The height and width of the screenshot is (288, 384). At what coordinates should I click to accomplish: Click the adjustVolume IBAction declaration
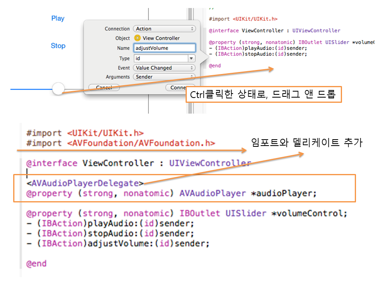(x=118, y=243)
